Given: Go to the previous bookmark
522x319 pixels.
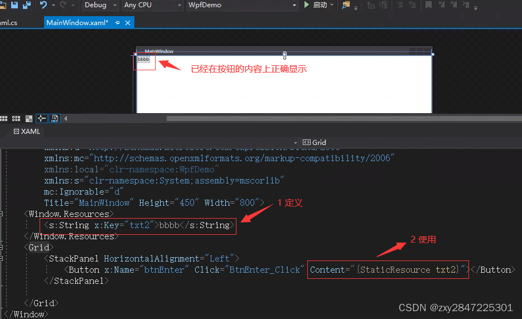Looking at the screenshot, I should coord(441,4).
